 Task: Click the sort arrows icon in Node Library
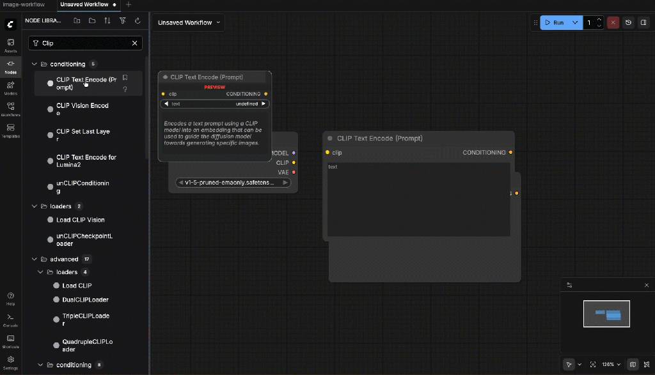(107, 21)
